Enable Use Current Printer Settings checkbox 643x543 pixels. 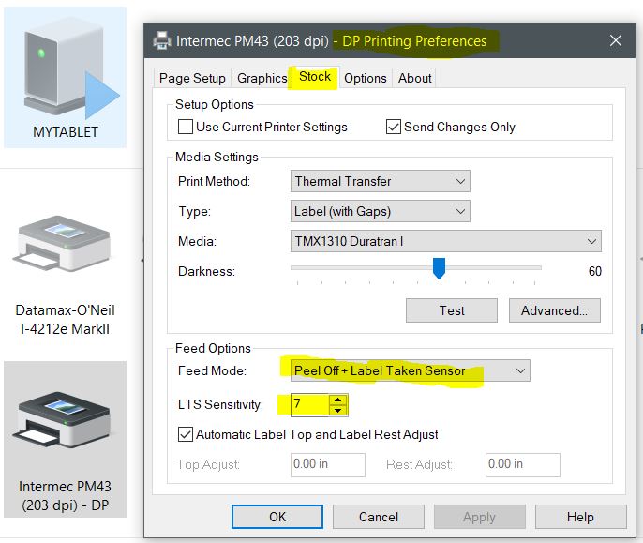click(x=185, y=127)
